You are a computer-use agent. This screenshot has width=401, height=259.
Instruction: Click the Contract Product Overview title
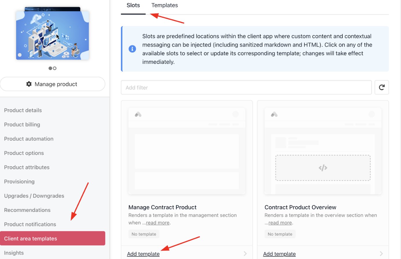(300, 207)
